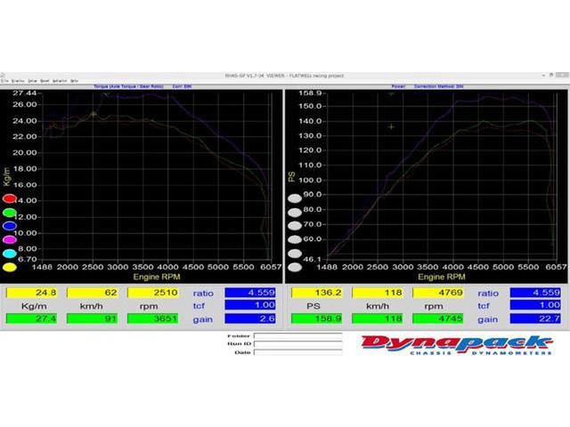The height and width of the screenshot is (427, 570).
Task: Toggle the blue run color oval
Action: coord(10,226)
